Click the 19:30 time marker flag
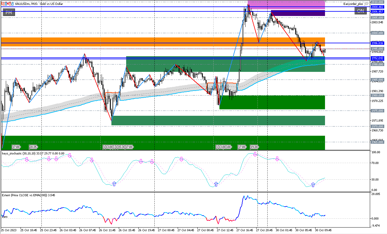This screenshot has width=387, height=234. 254,147
